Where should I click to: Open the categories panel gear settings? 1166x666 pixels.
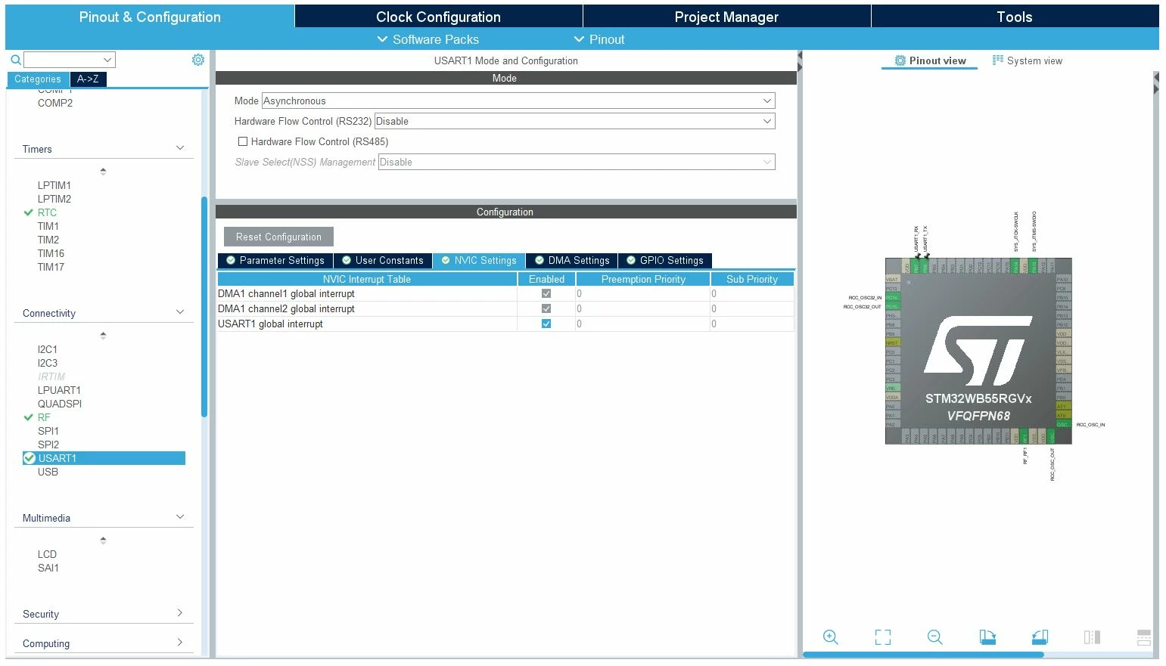pyautogui.click(x=198, y=60)
